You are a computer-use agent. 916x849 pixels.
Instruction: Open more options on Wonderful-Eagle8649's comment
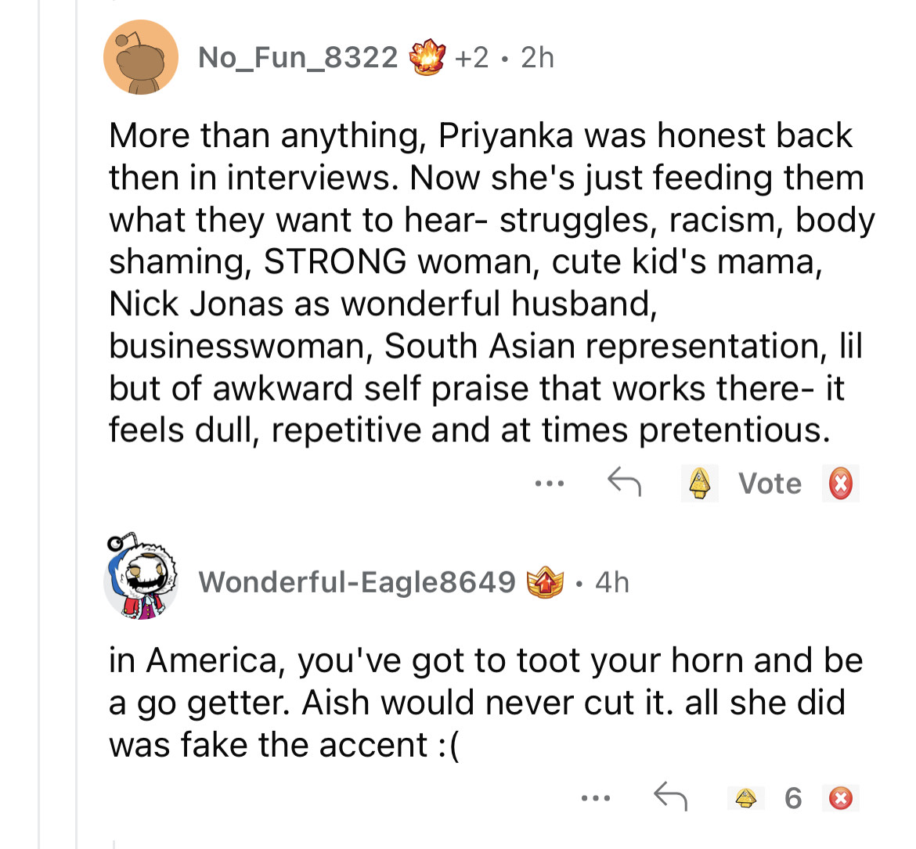(x=595, y=798)
